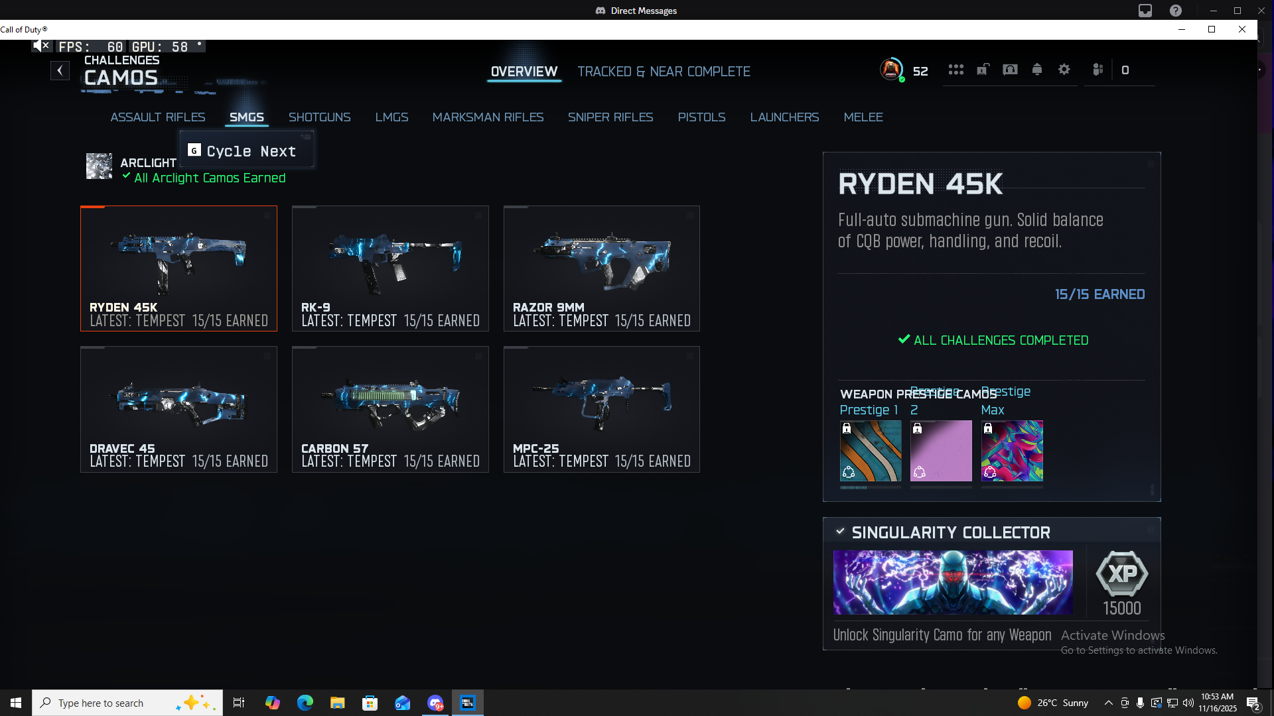Viewport: 1274px width, 716px height.
Task: Open the notifications bell icon
Action: pos(1037,70)
